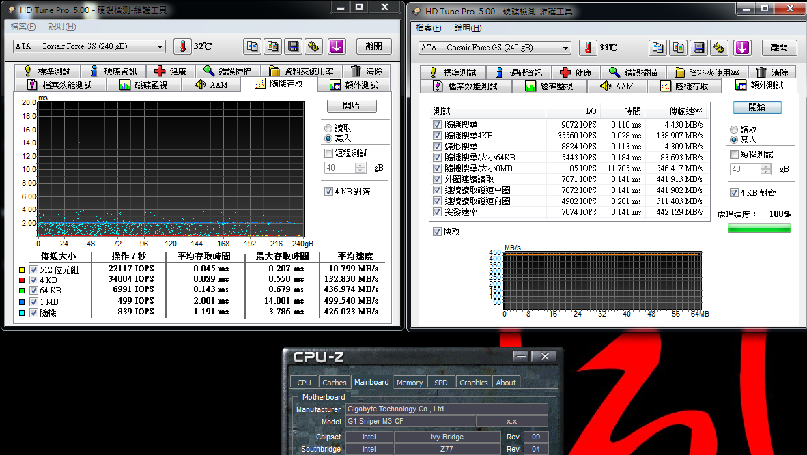Click save floppy icon in right HD Tune window

tap(699, 48)
